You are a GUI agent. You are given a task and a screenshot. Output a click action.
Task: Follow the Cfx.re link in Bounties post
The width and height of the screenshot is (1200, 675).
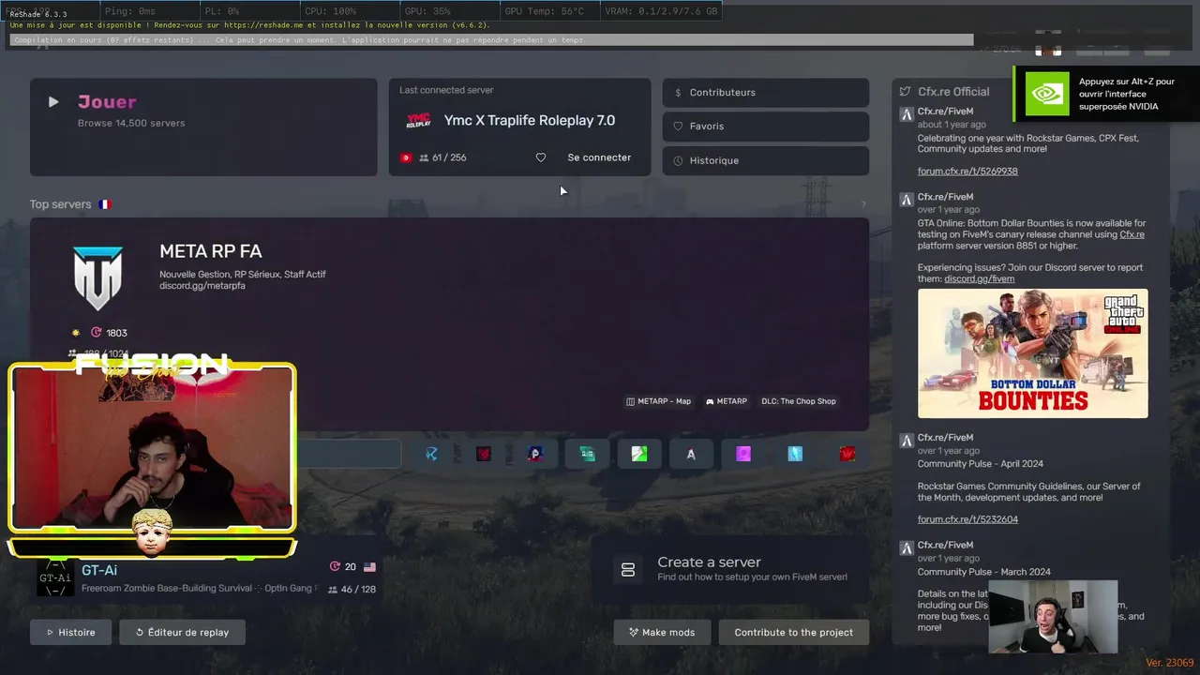[1132, 234]
